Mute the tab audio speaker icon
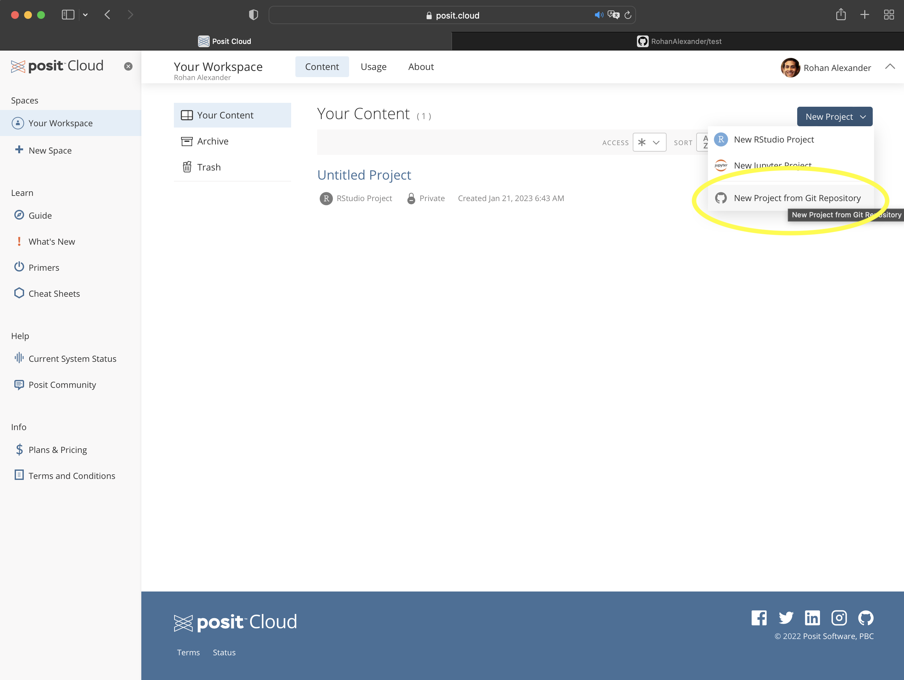Viewport: 904px width, 680px height. (x=598, y=15)
